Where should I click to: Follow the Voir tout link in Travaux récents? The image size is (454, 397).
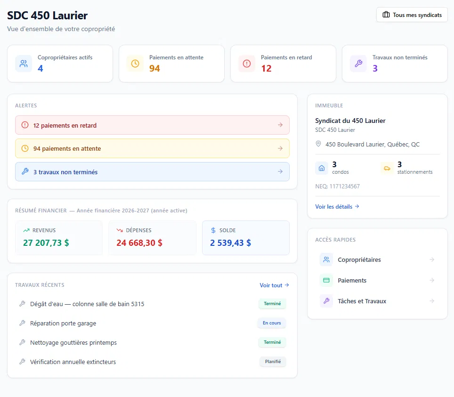click(x=274, y=285)
